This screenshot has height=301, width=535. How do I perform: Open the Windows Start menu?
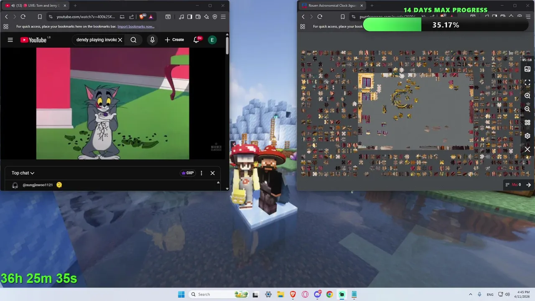[181, 294]
